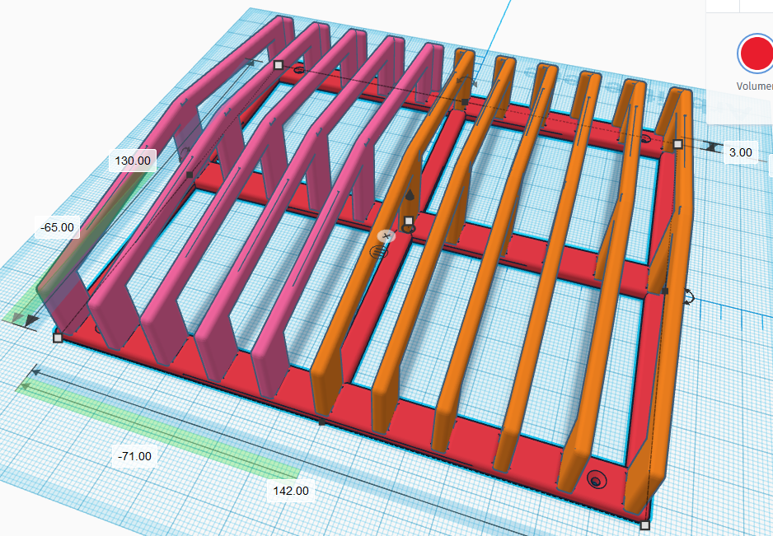
Task: Select the front-left white corner handle
Action: click(x=58, y=338)
